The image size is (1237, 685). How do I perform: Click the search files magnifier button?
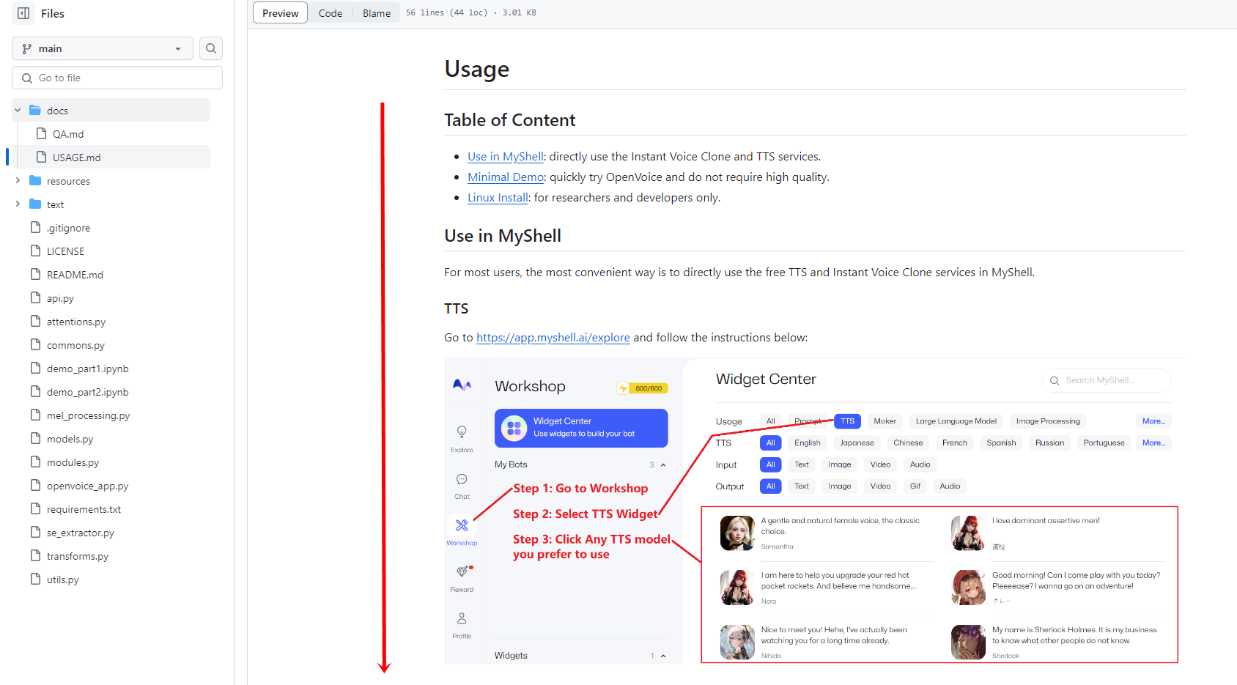pyautogui.click(x=211, y=48)
